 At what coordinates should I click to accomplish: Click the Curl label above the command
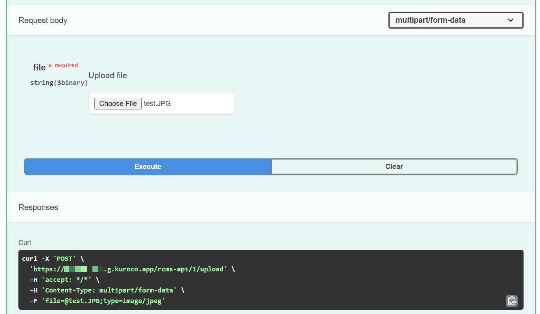[x=24, y=242]
